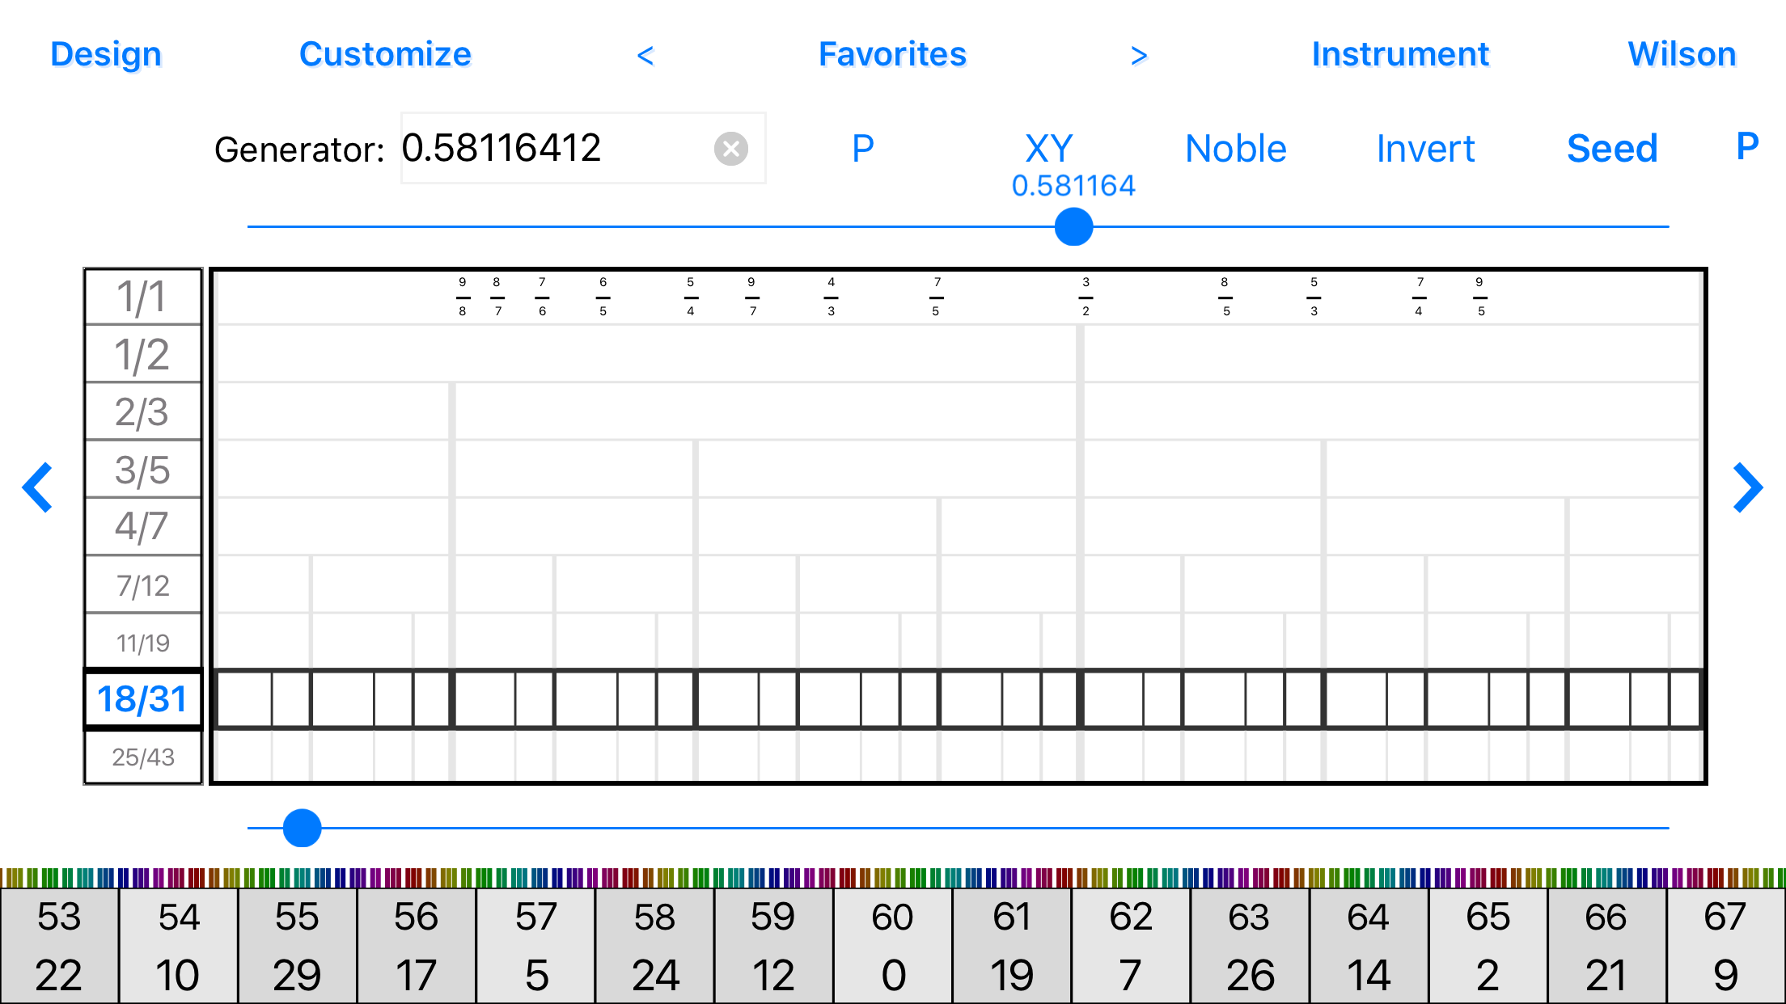Screen dimensions: 1786x1004
Task: Toggle Seed mode
Action: pyautogui.click(x=1611, y=148)
